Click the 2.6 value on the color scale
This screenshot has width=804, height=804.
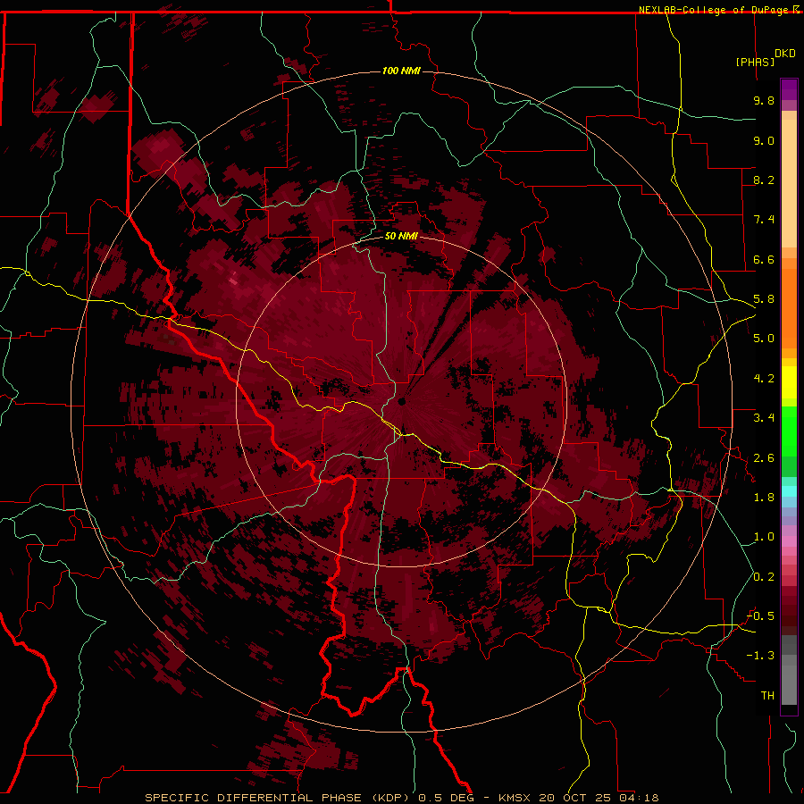[x=764, y=458]
